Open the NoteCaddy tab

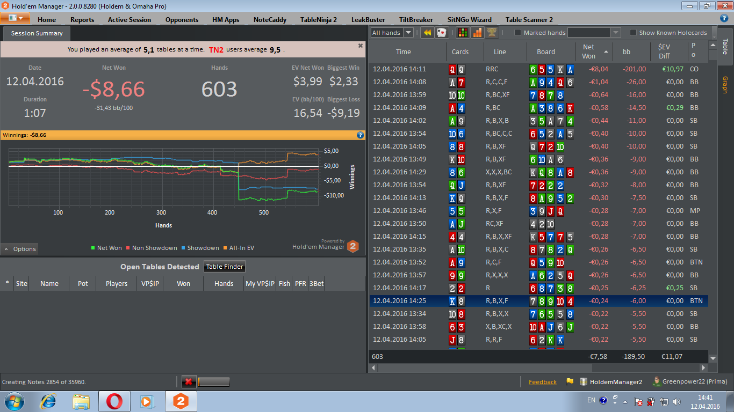pyautogui.click(x=270, y=20)
